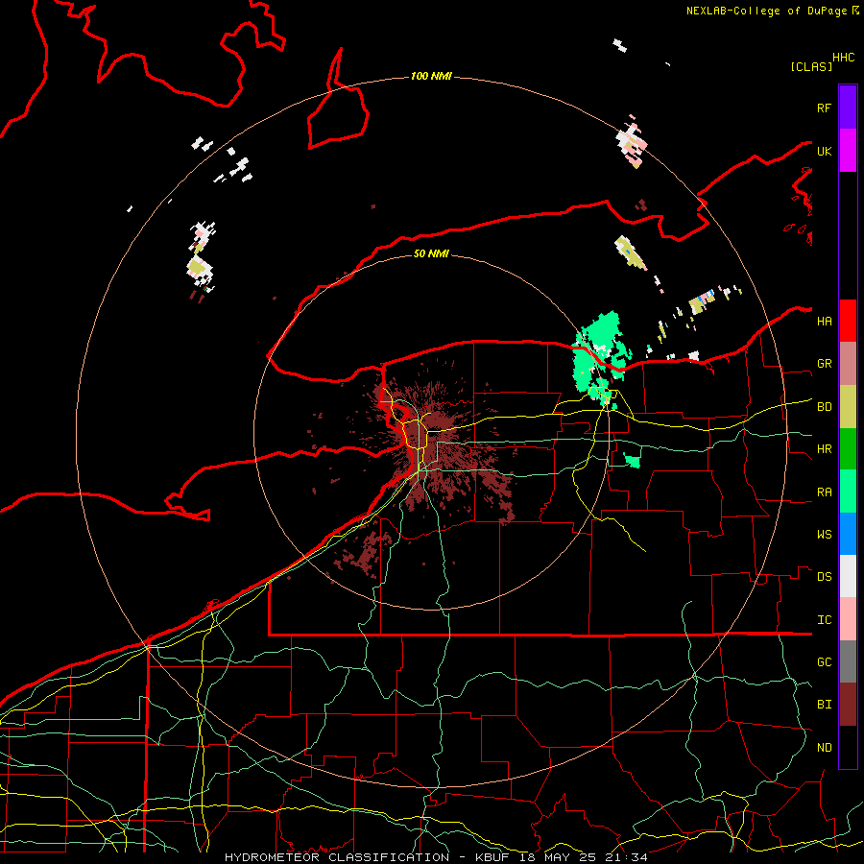
Task: Click the IC legend label
Action: click(x=824, y=619)
